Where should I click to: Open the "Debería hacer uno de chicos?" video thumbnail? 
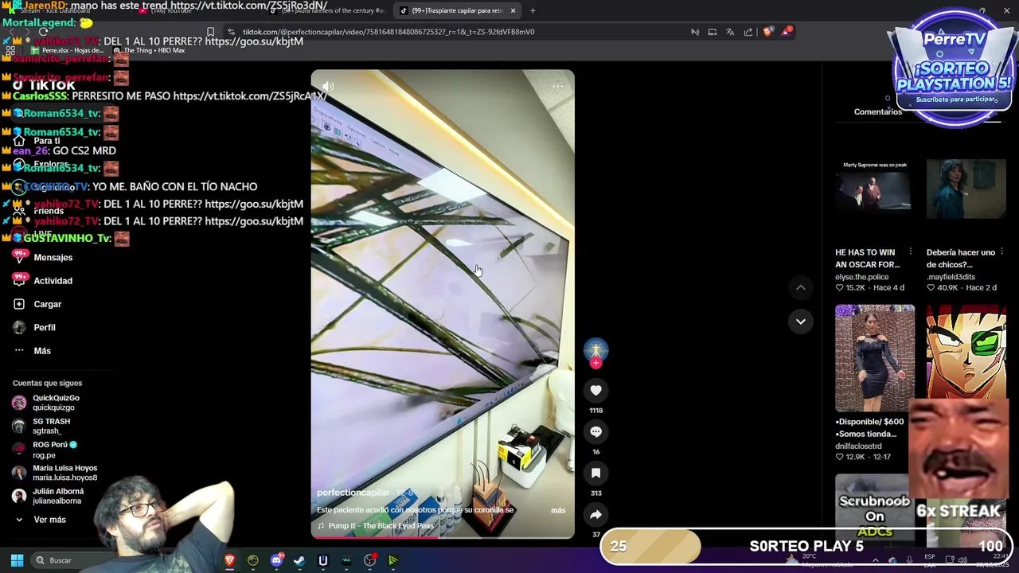(966, 189)
